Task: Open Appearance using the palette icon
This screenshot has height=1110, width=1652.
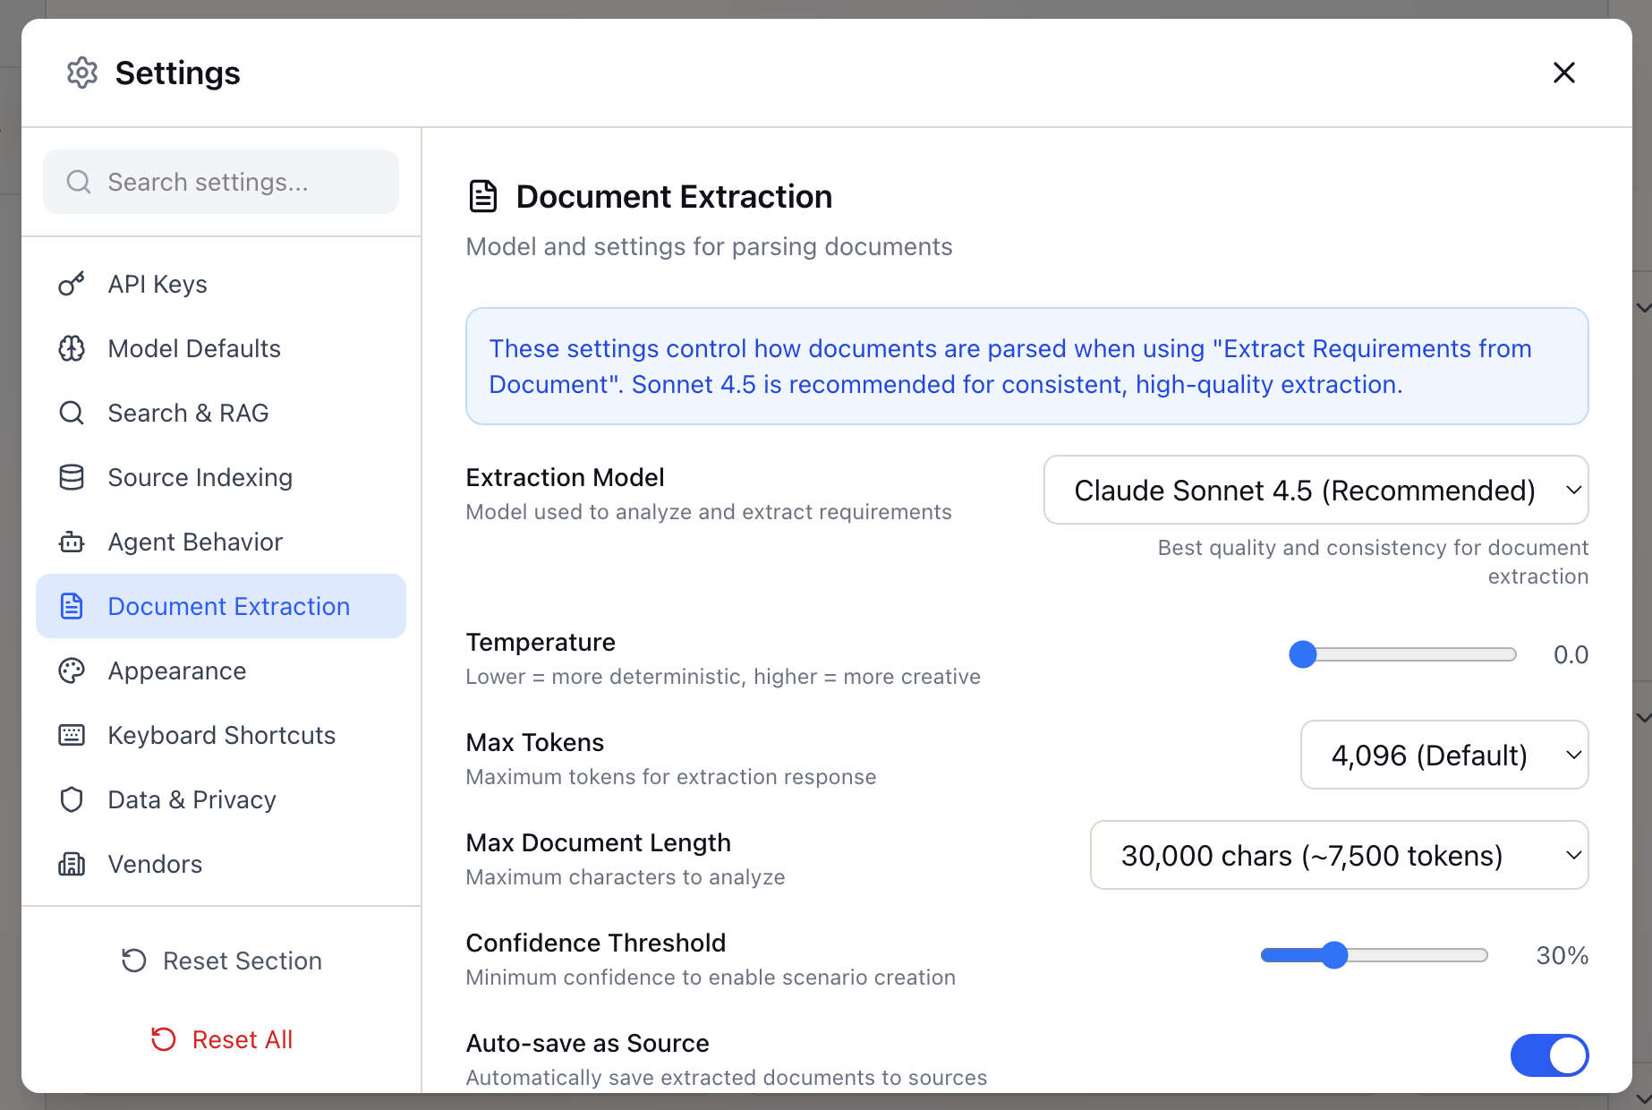Action: (72, 670)
